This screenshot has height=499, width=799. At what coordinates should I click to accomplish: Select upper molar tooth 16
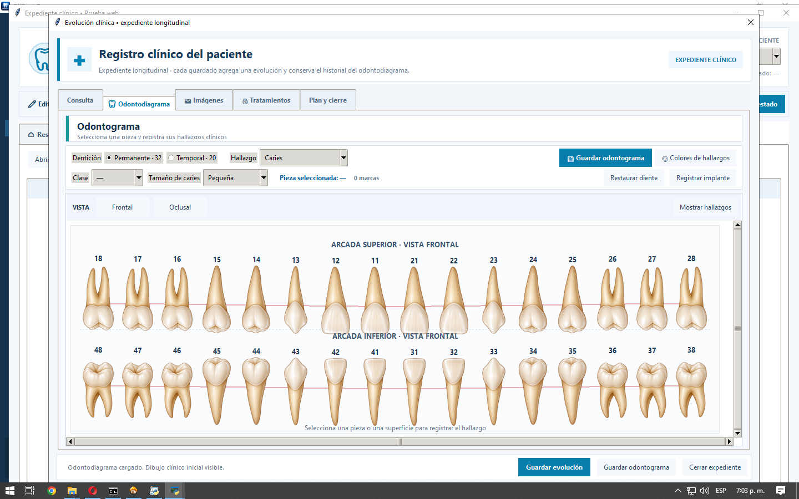click(x=177, y=299)
